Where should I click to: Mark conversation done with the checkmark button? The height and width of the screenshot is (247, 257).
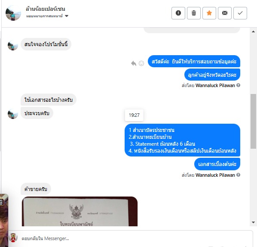240,13
